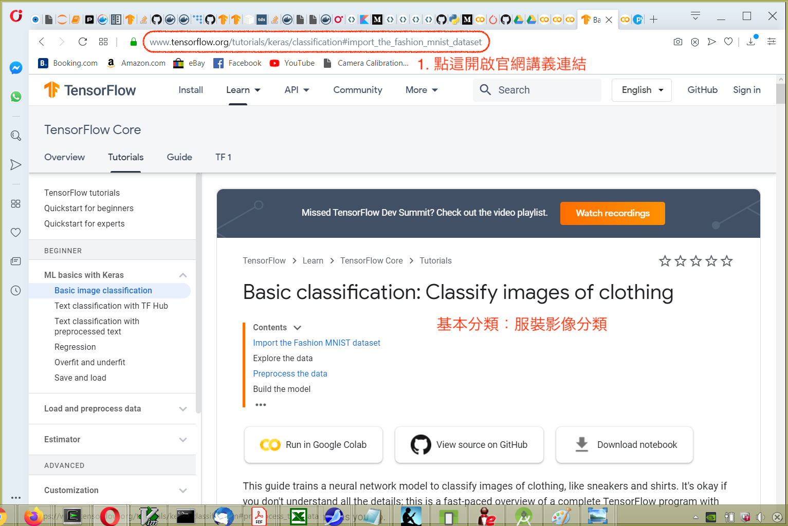Open the Easy Setup sliders icon
Screen dimensions: 788x526
[772, 42]
